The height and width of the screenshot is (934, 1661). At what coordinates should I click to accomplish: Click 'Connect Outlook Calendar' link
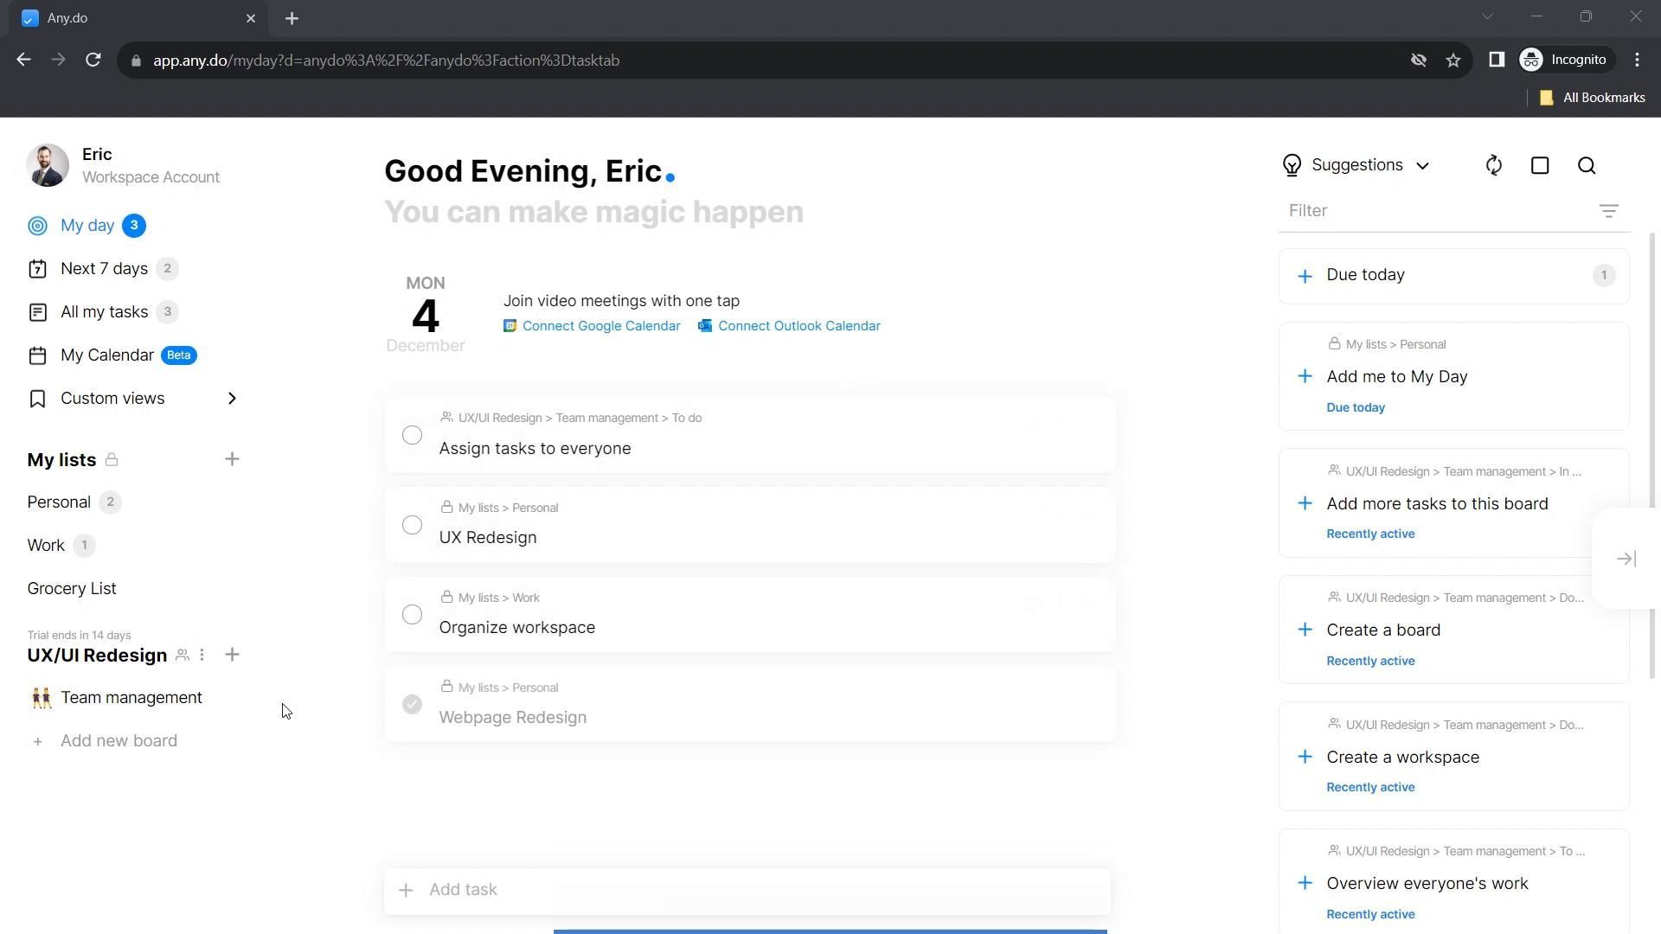click(x=798, y=326)
